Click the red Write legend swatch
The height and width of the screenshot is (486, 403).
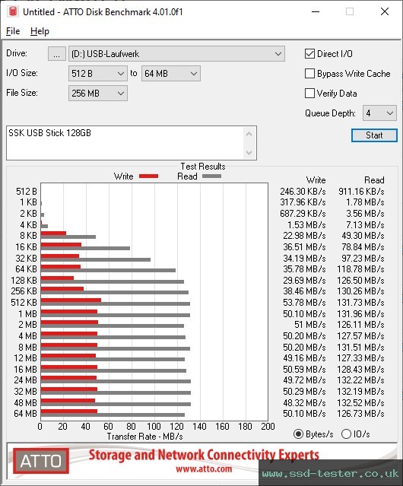pyautogui.click(x=149, y=176)
